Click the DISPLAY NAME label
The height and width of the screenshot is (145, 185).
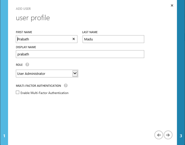[26, 47]
